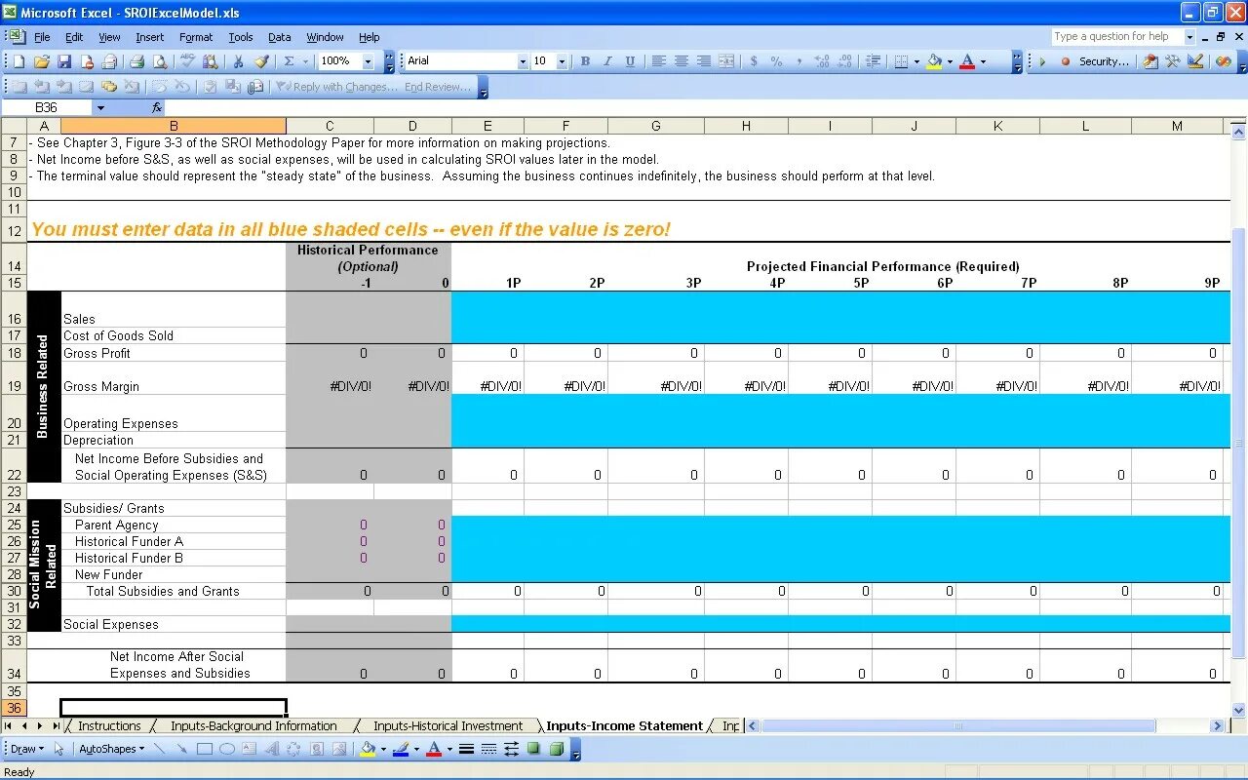Apply the Borders button

tap(901, 61)
